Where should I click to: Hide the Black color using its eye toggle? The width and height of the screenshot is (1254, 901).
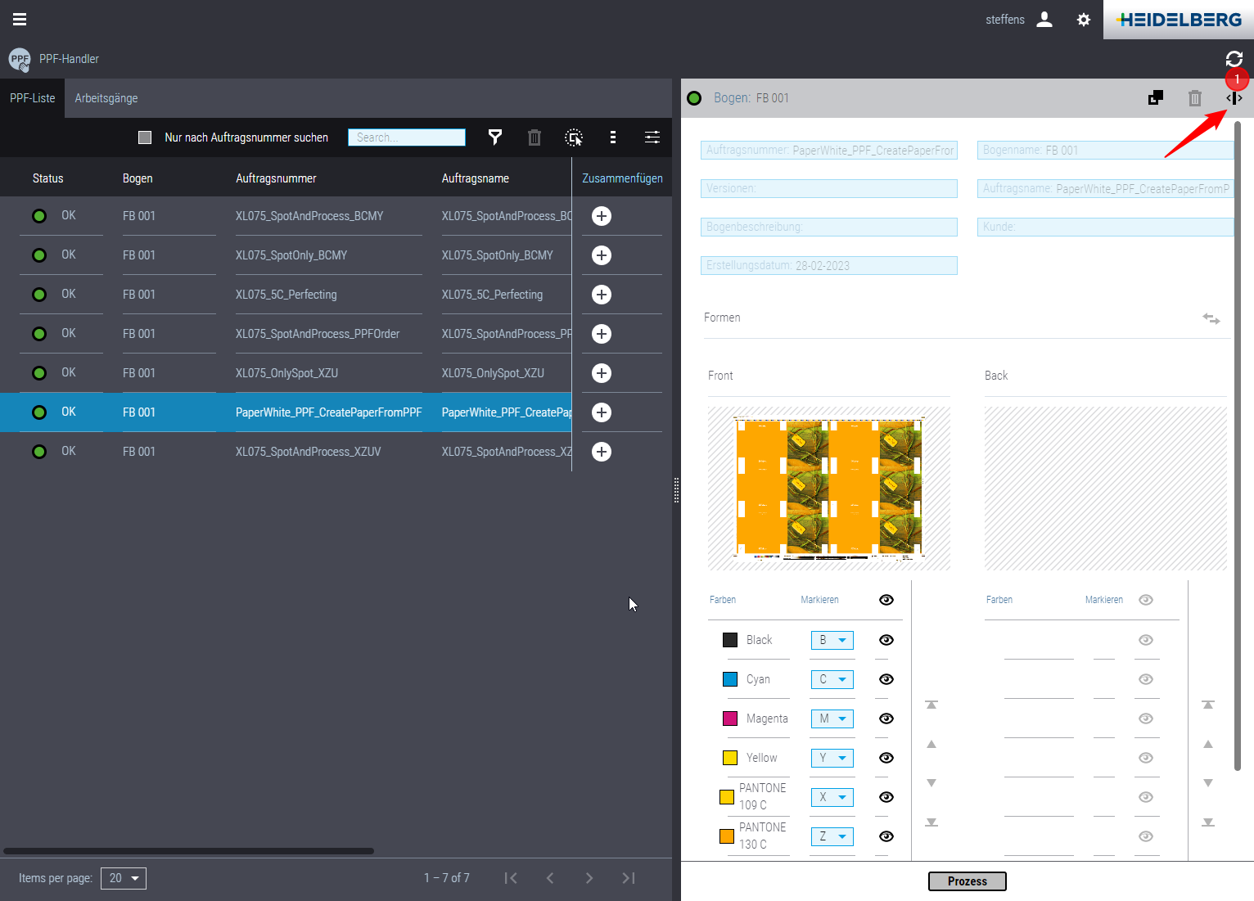886,640
